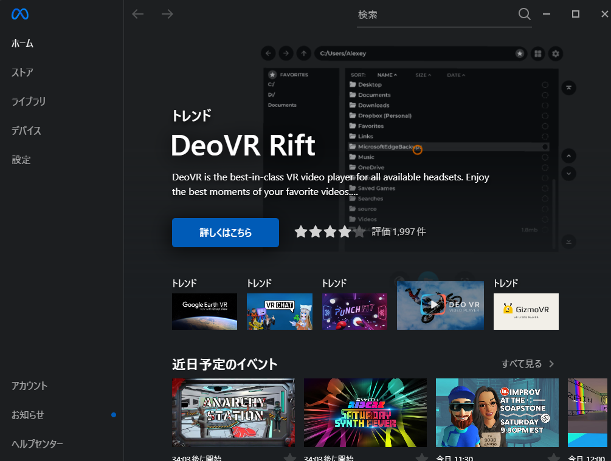Click the D:/ drive in favorites
This screenshot has width=611, height=461.
(271, 95)
